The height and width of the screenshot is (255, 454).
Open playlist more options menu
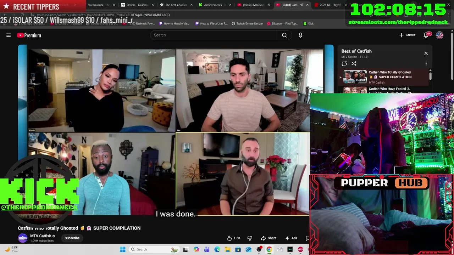coord(426,64)
